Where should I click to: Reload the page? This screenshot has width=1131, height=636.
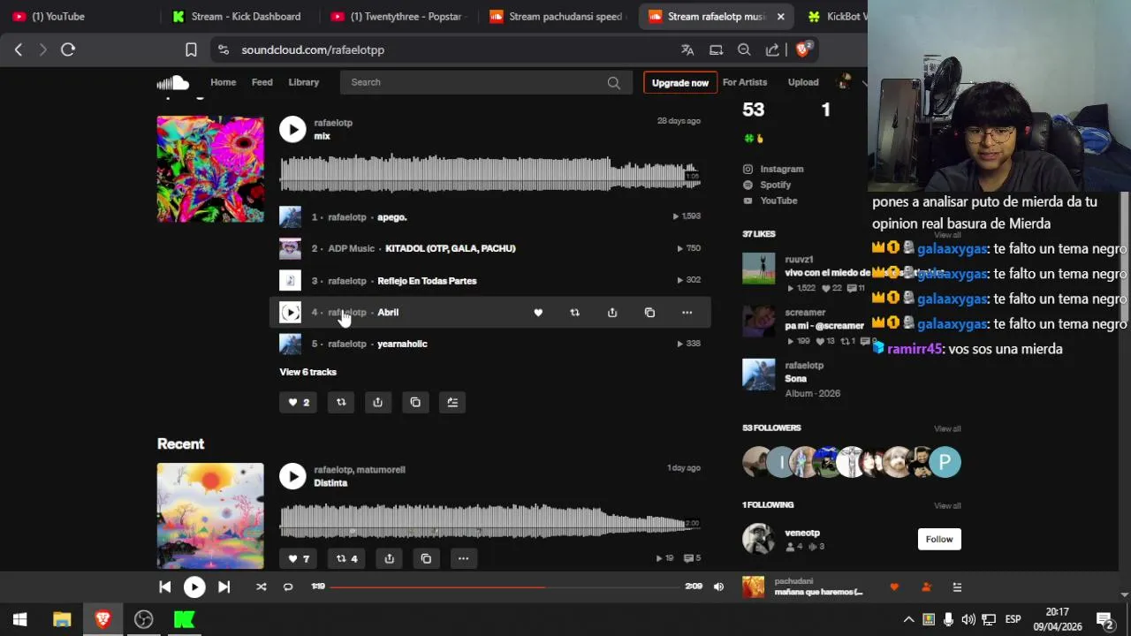tap(68, 49)
